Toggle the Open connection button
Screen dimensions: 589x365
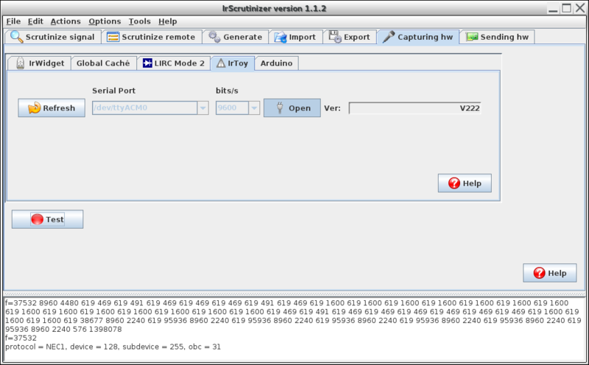292,108
